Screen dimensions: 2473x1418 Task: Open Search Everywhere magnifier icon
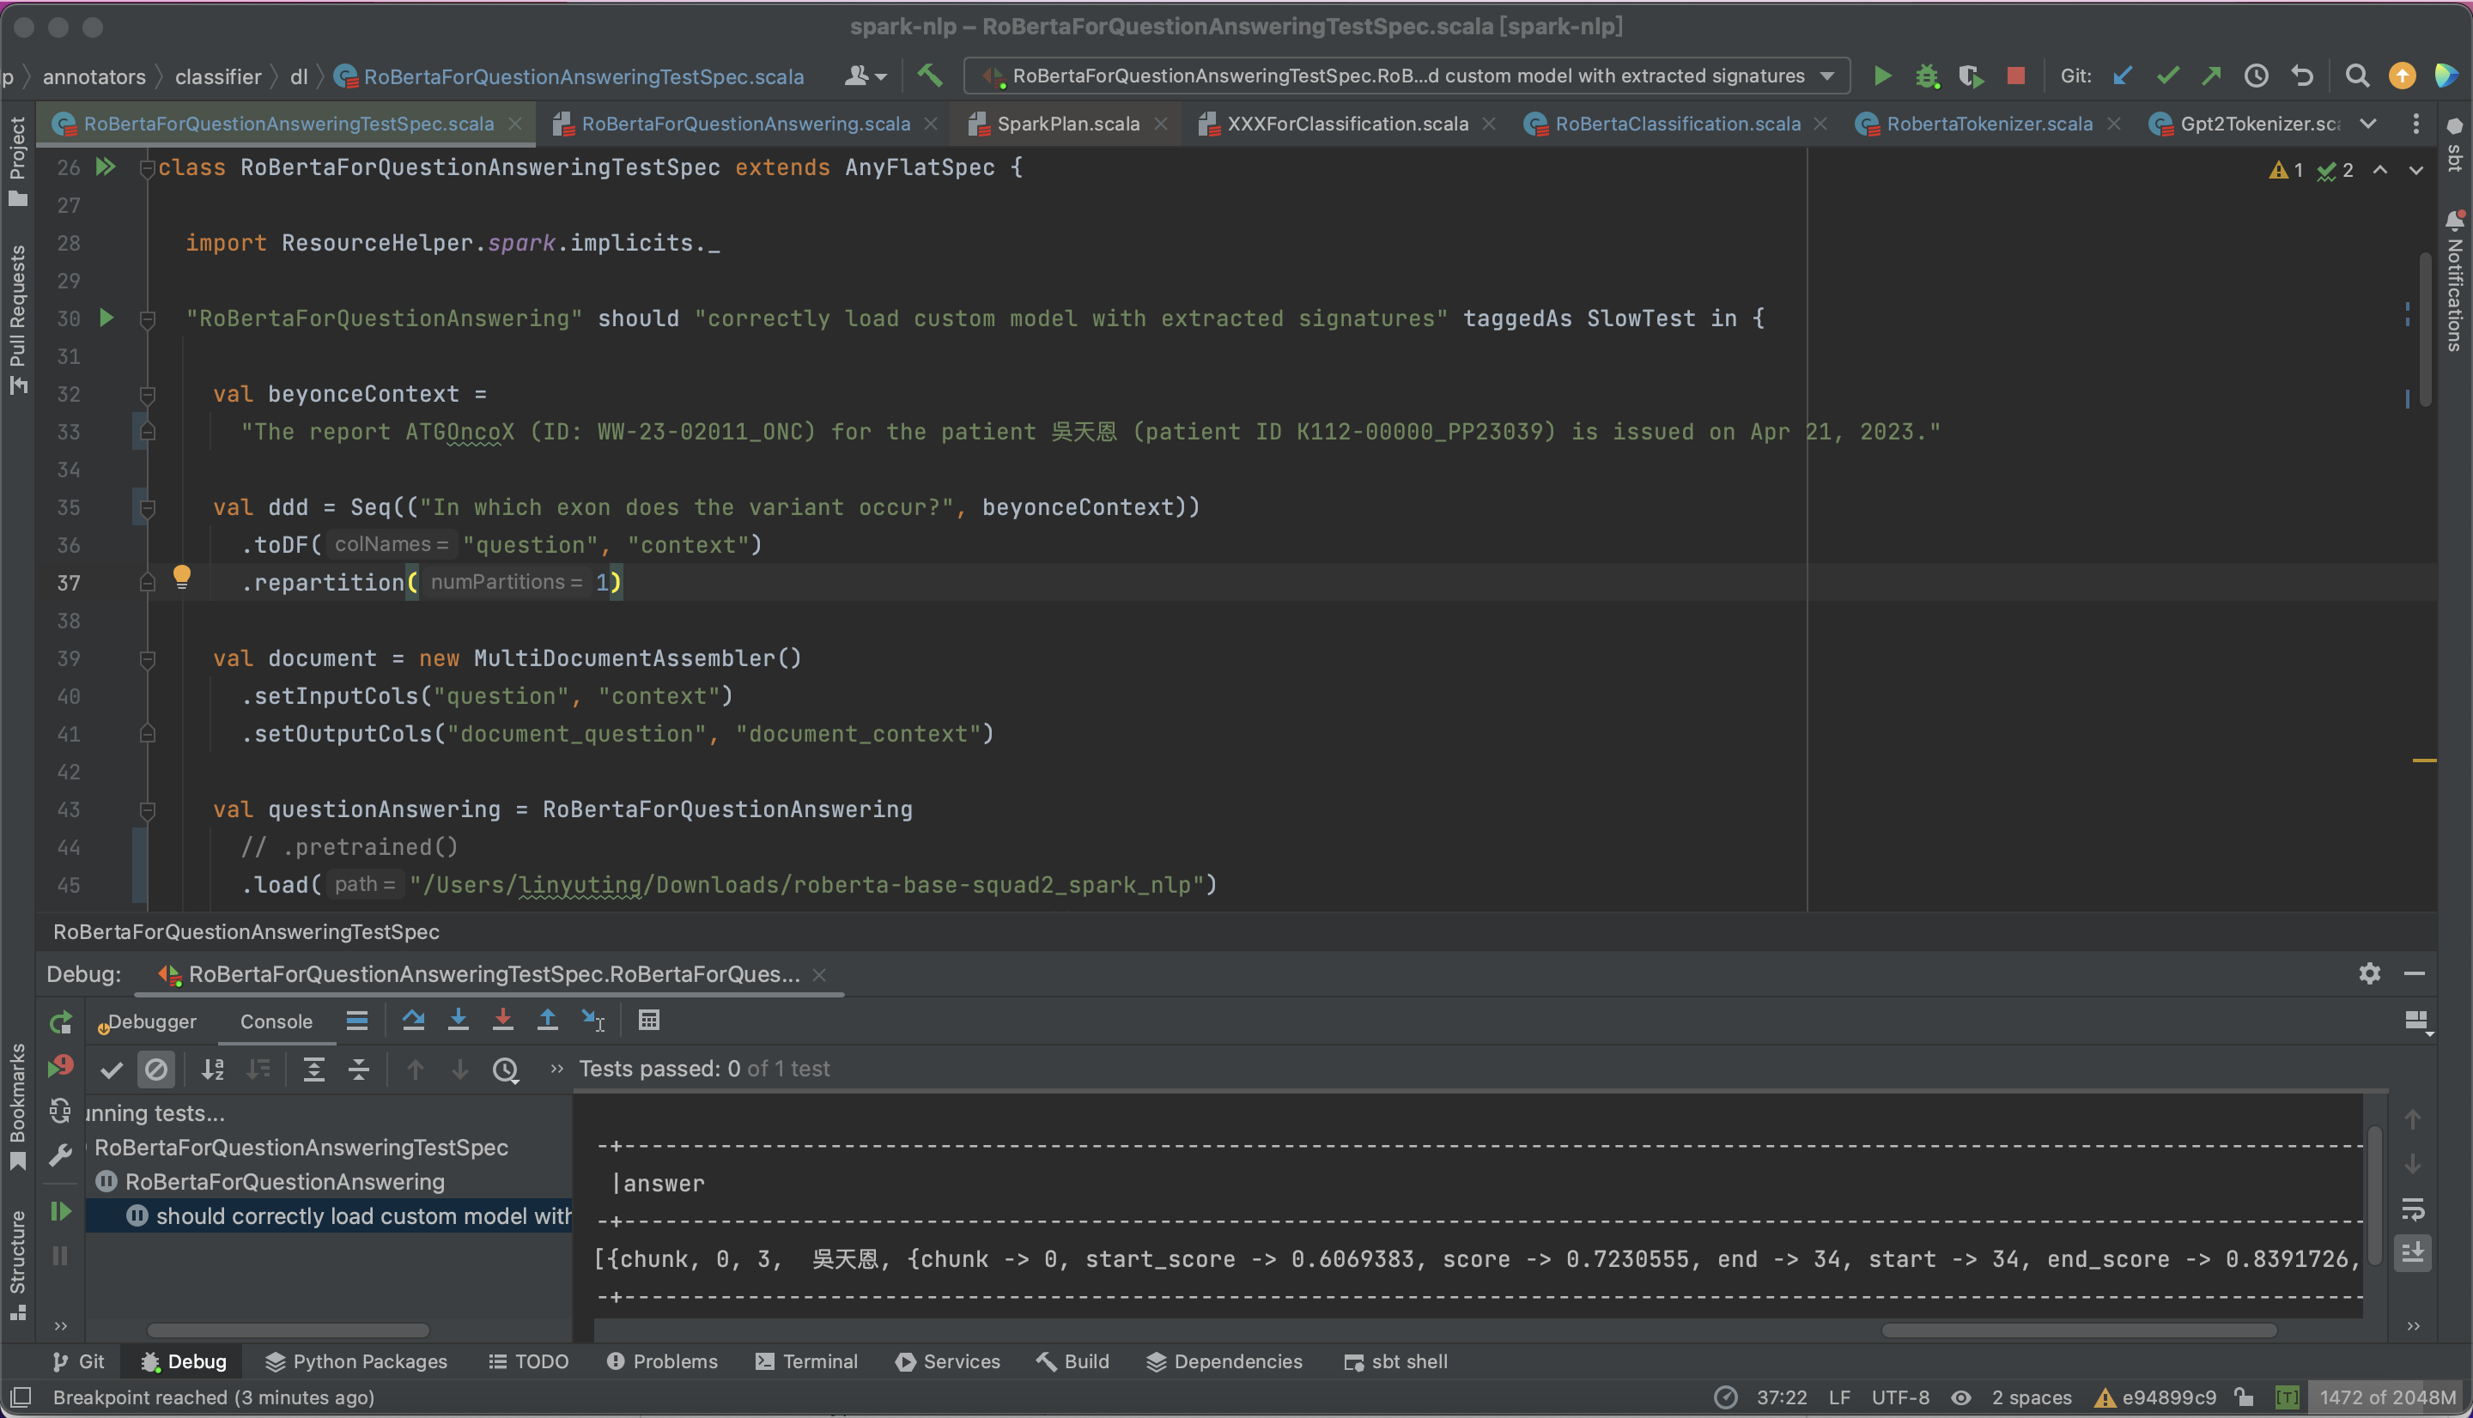click(x=2357, y=75)
